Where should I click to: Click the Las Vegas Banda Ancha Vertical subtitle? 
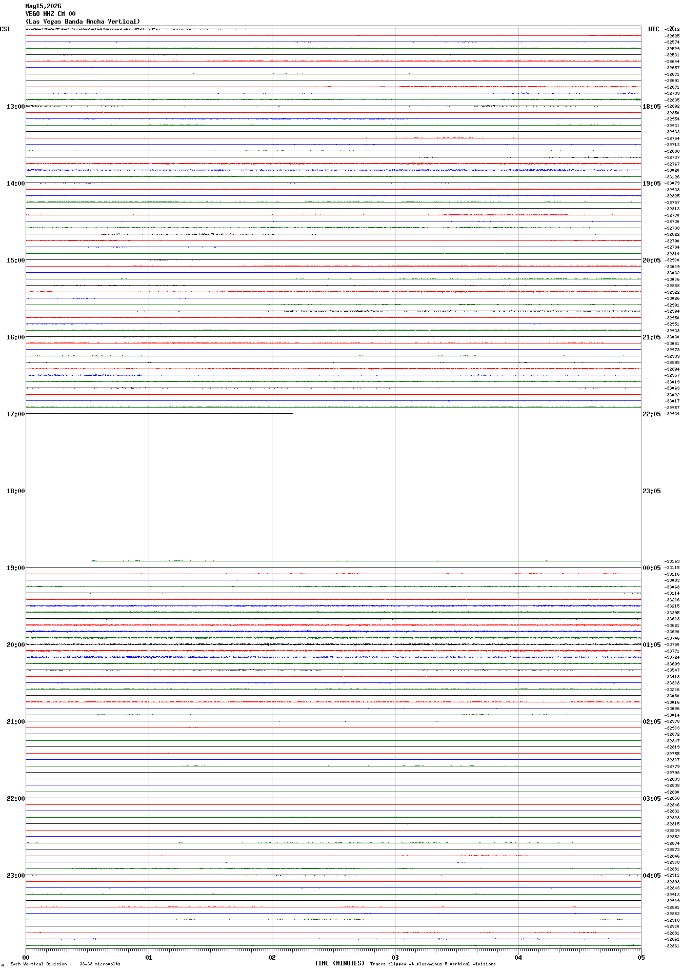[x=83, y=22]
